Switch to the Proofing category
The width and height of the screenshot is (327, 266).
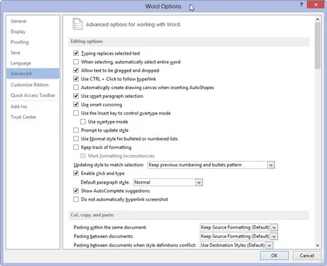pos(19,42)
